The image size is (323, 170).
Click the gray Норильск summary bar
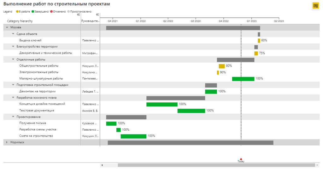[x=191, y=143]
